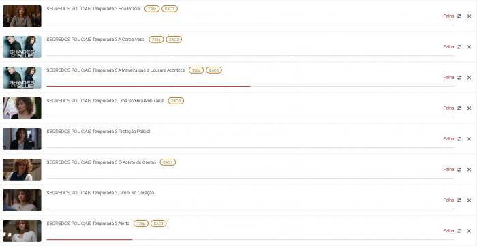Screen dimensions: 477x246
Task: Remove O Acerto de Contas entry
Action: coord(469,170)
